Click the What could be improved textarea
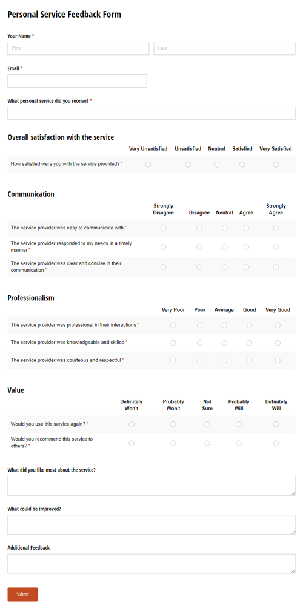Image resolution: width=303 pixels, height=609 pixels. click(x=151, y=525)
